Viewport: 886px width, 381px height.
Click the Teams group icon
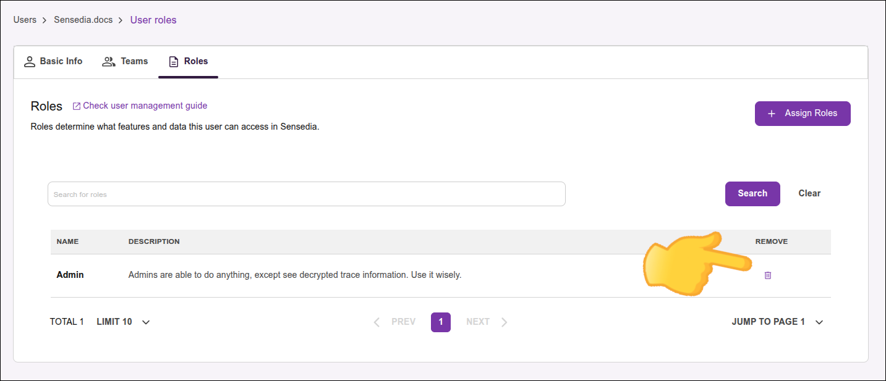[109, 61]
